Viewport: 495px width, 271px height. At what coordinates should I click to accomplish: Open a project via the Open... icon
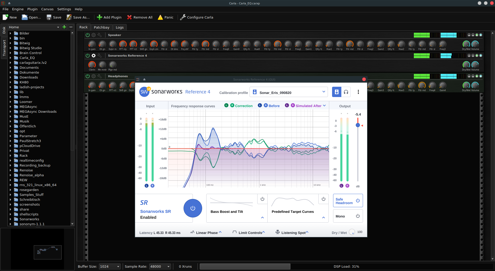[x=24, y=17]
